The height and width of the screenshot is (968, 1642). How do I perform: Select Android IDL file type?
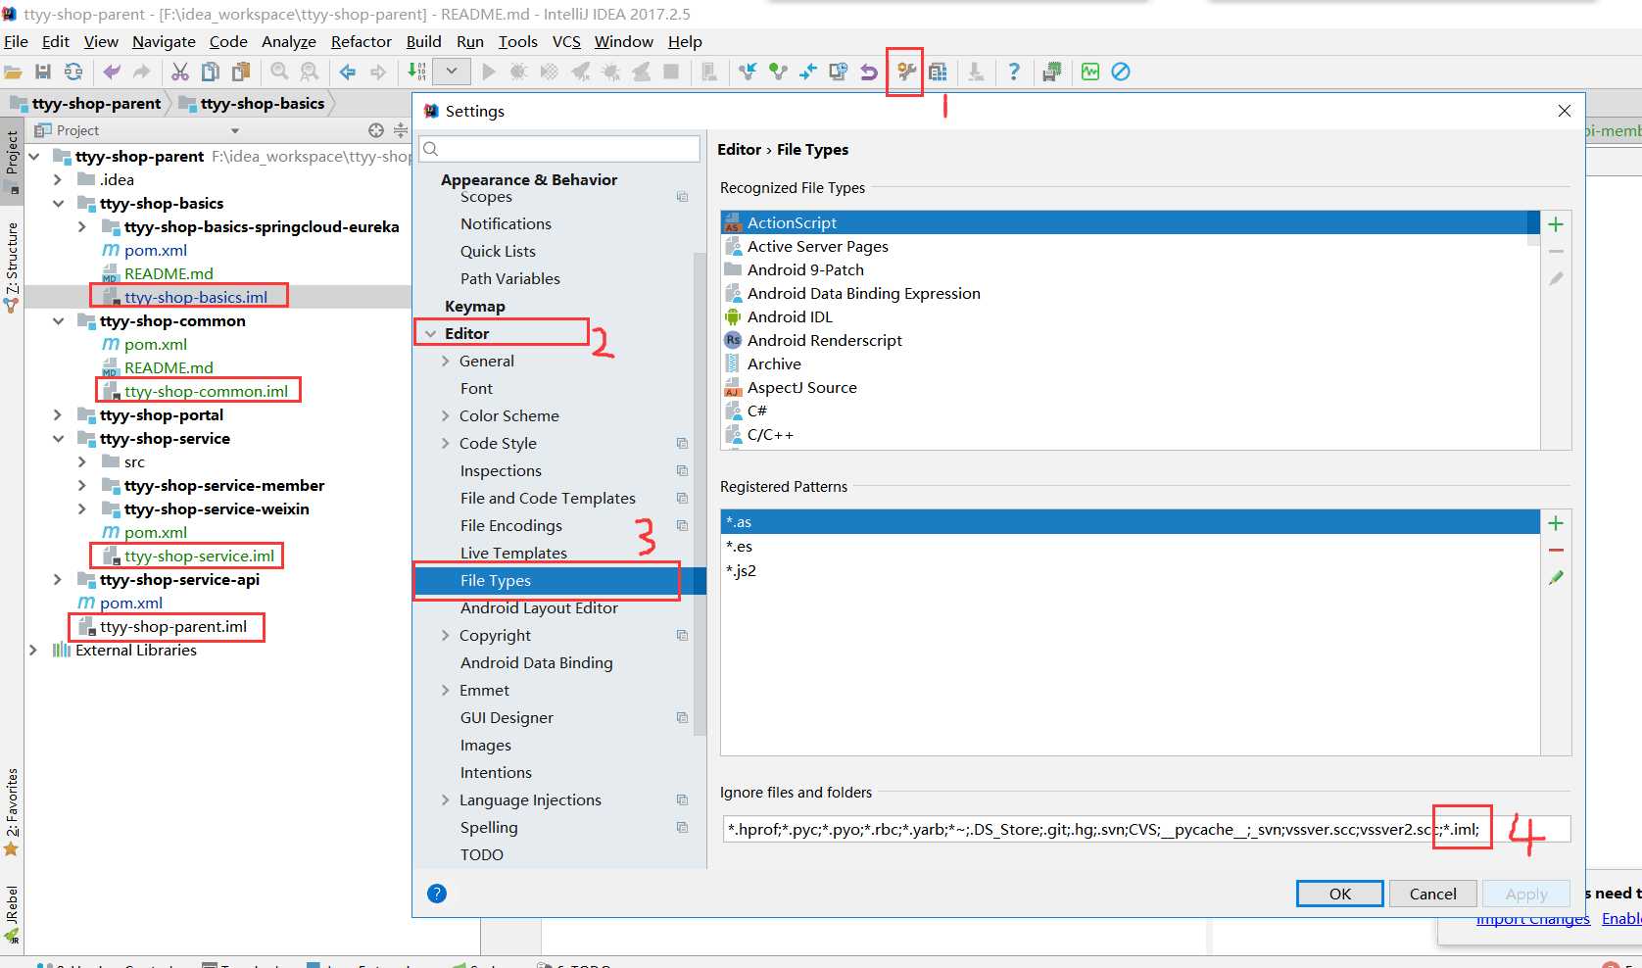point(790,316)
